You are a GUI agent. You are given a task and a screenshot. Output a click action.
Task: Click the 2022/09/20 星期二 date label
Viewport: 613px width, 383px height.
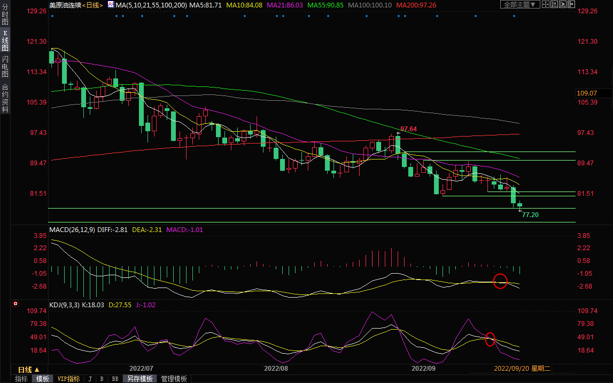522,369
